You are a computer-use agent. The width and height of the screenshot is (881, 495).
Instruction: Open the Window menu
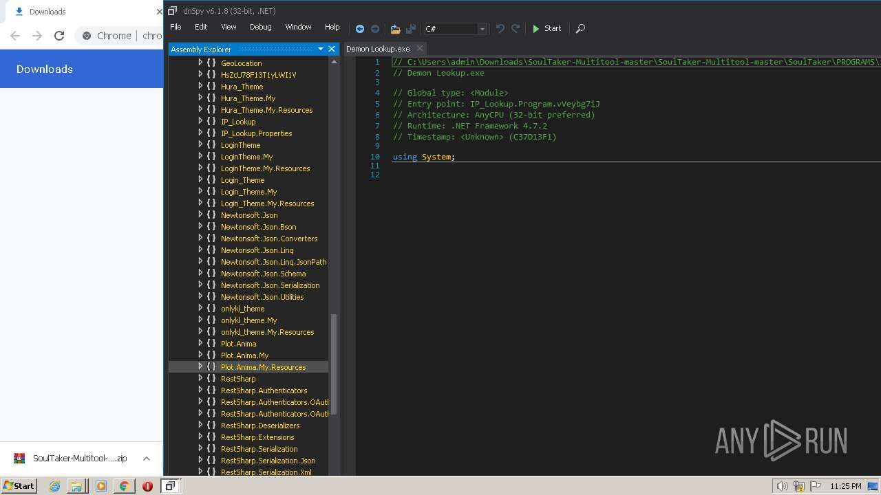coord(298,27)
